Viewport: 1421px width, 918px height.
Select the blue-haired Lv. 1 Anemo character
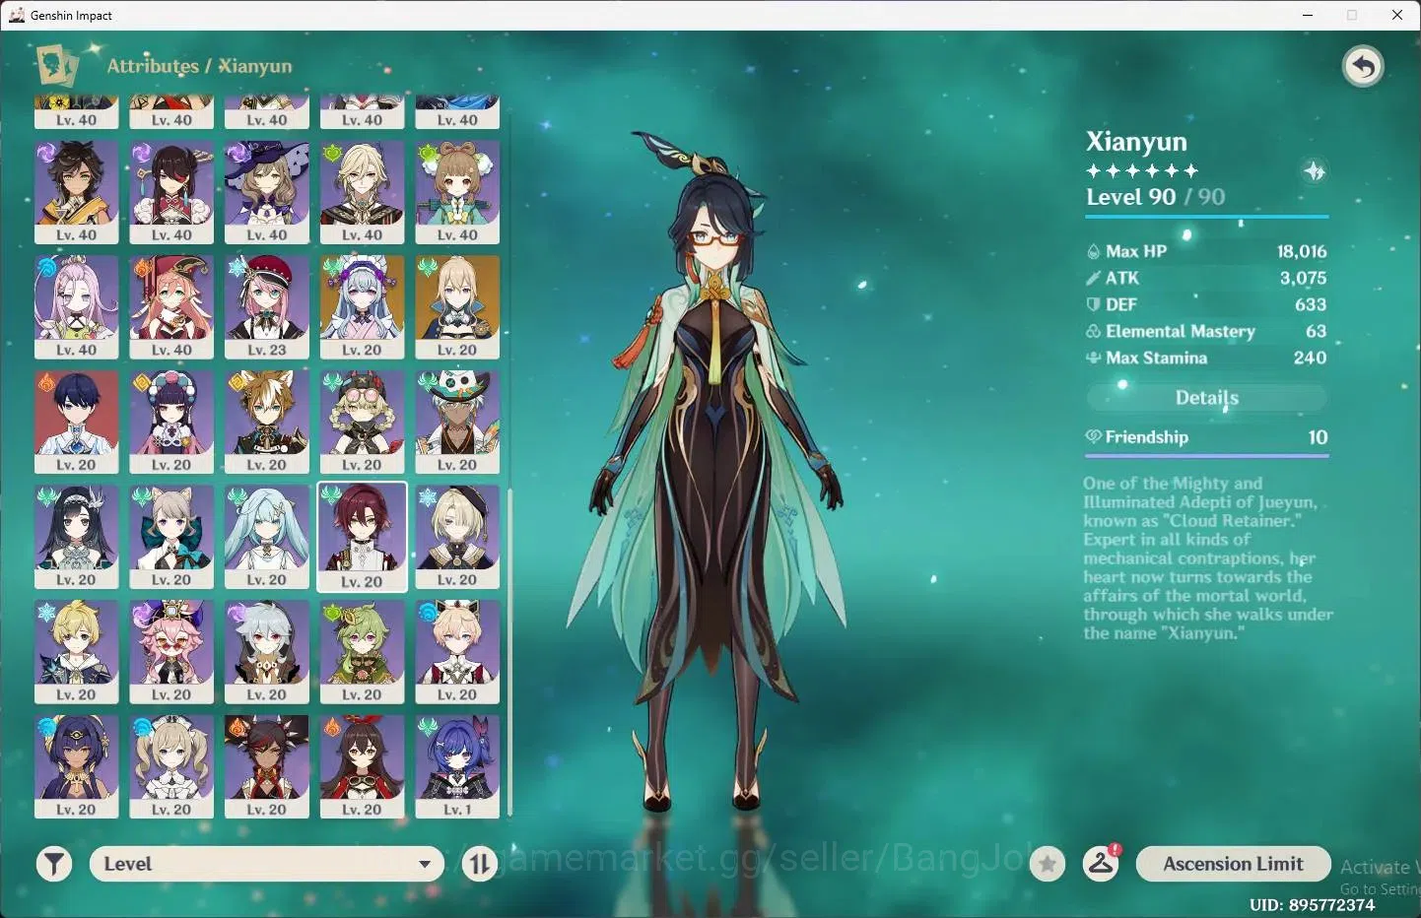[457, 767]
